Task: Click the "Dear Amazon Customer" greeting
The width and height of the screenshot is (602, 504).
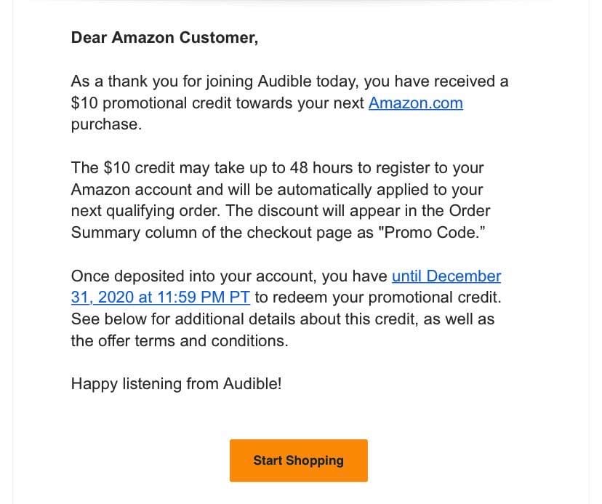Action: pos(164,38)
